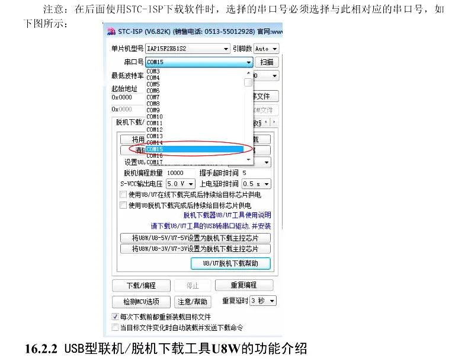Image resolution: width=468 pixels, height=364 pixels.
Task: Click the tab scroll left arrow
Action: pos(266,122)
